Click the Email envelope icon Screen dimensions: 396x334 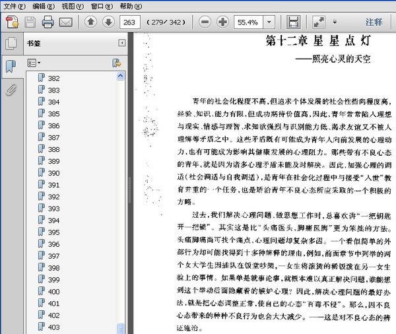[65, 22]
